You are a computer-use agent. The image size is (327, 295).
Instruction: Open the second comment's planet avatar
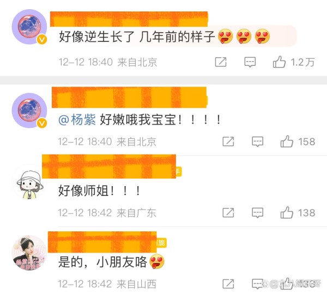29,110
